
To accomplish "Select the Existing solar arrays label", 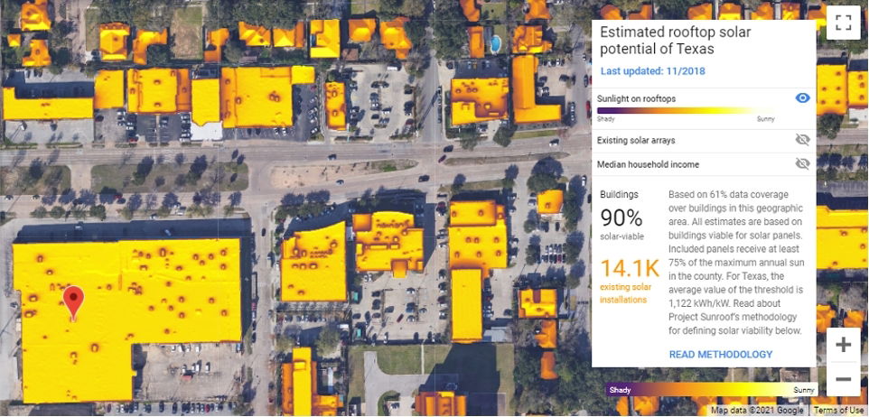I will click(x=636, y=141).
